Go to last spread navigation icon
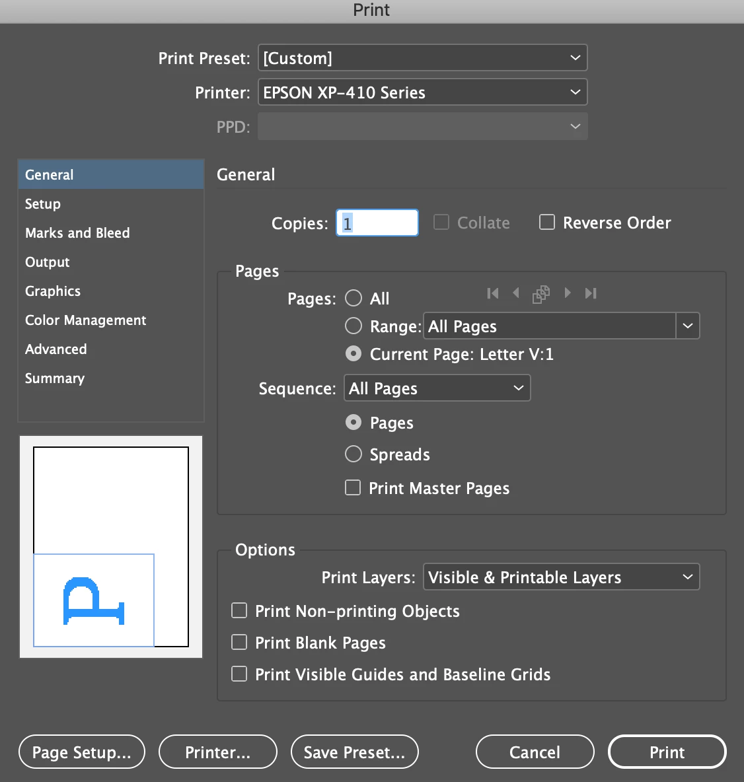The image size is (744, 782). 591,293
